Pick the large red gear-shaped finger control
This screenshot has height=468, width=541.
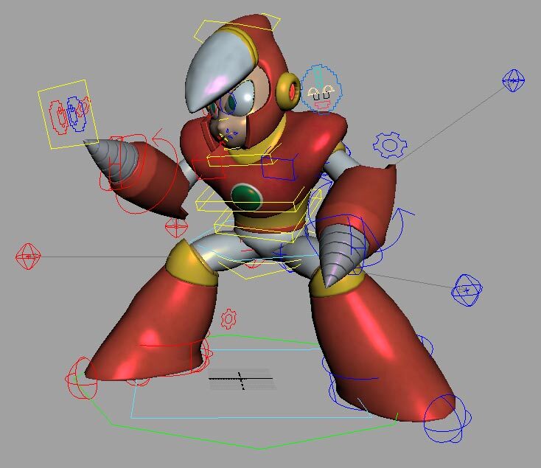click(59, 117)
